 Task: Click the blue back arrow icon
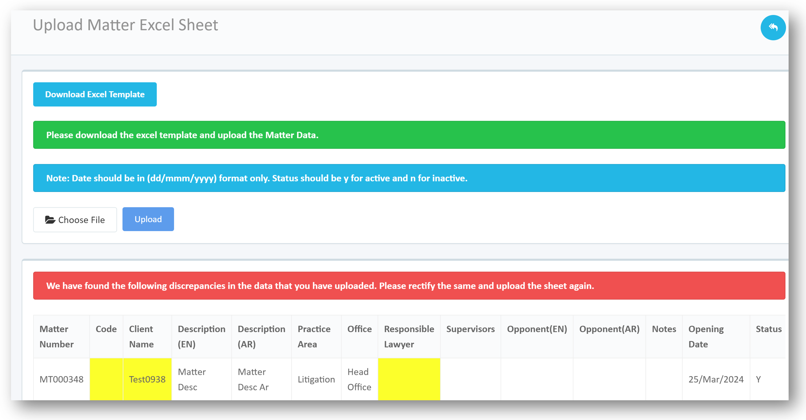[x=773, y=27]
